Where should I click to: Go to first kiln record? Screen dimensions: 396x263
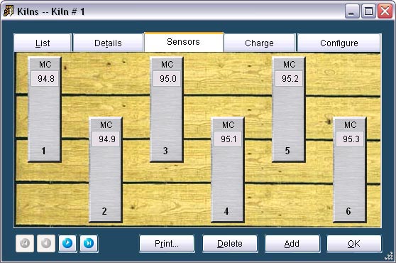click(25, 243)
